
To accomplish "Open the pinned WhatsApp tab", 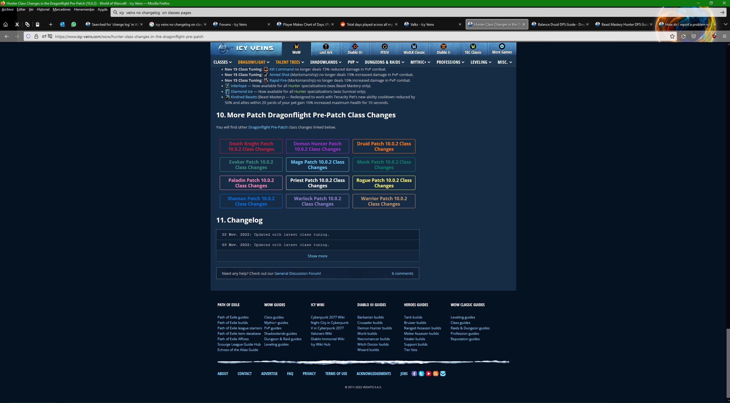I will tap(74, 24).
